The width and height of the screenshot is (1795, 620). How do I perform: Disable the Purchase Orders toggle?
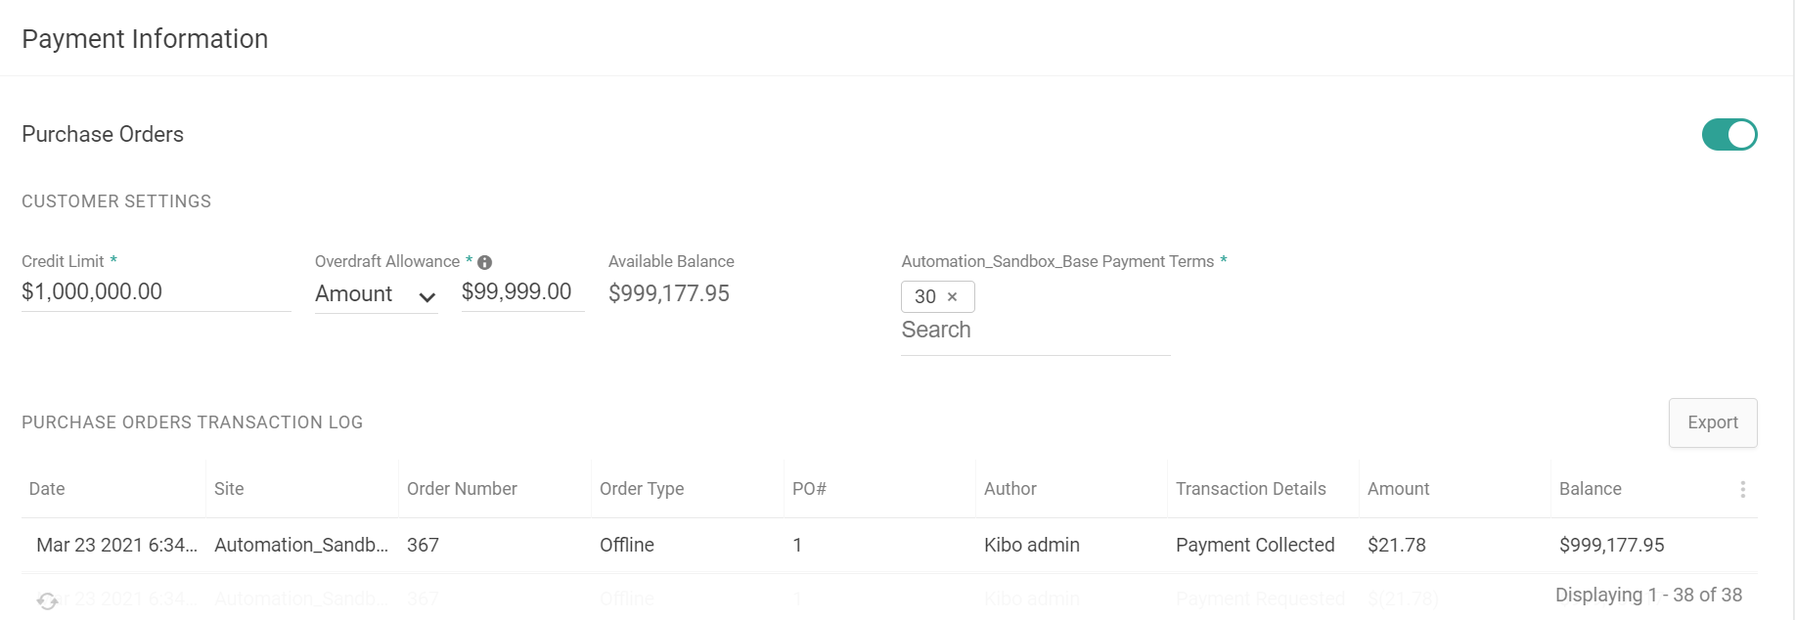tap(1728, 135)
